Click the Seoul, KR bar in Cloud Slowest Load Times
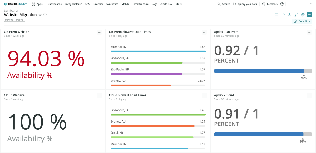Viewport: 316px width, 153px height. point(152,137)
